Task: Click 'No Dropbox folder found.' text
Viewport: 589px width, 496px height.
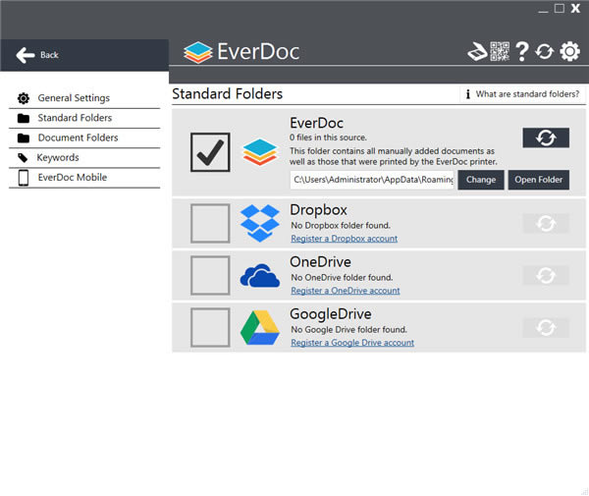Action: (x=341, y=226)
